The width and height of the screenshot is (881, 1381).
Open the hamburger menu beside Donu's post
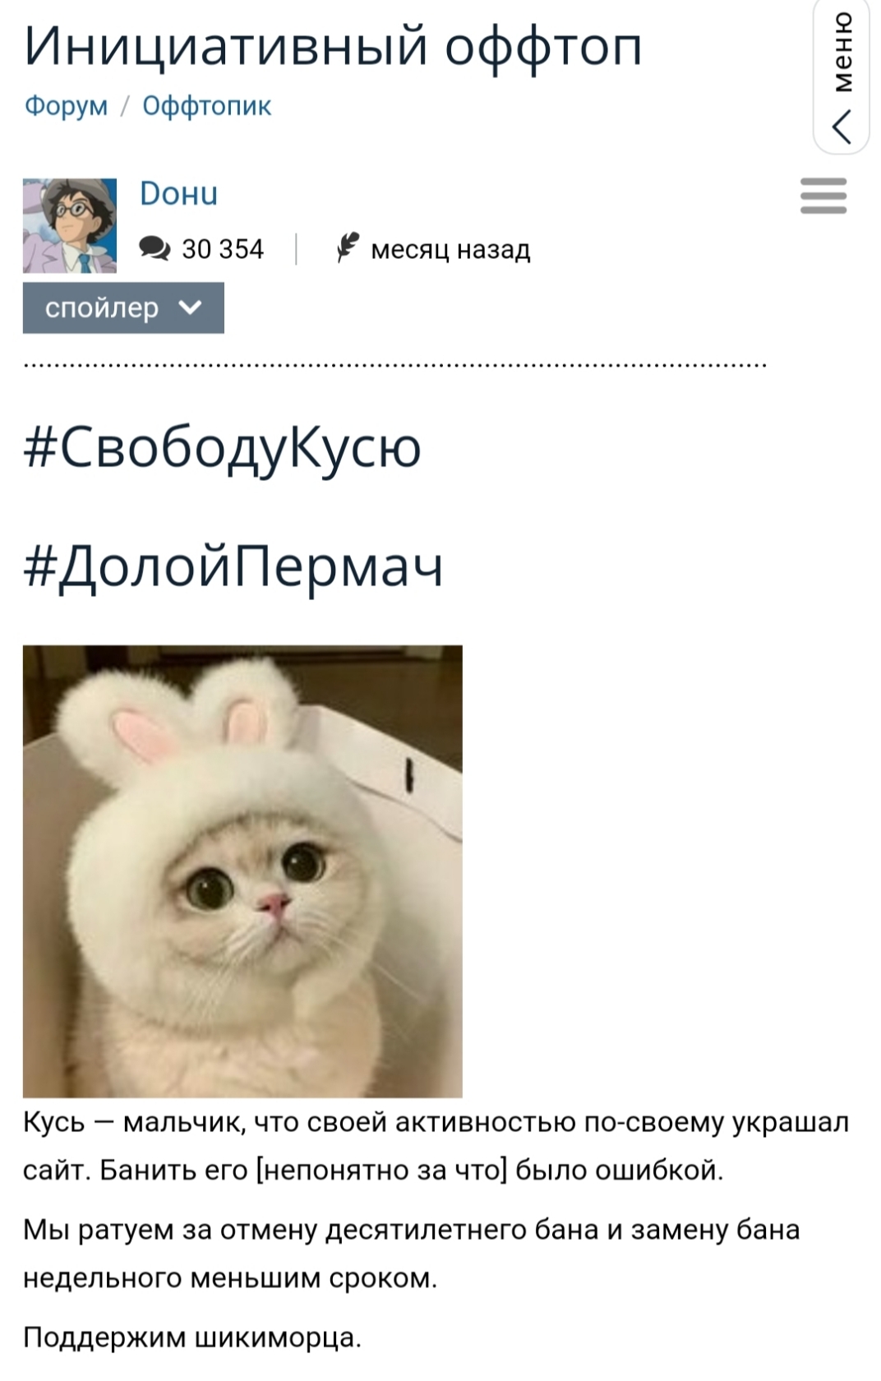(823, 196)
